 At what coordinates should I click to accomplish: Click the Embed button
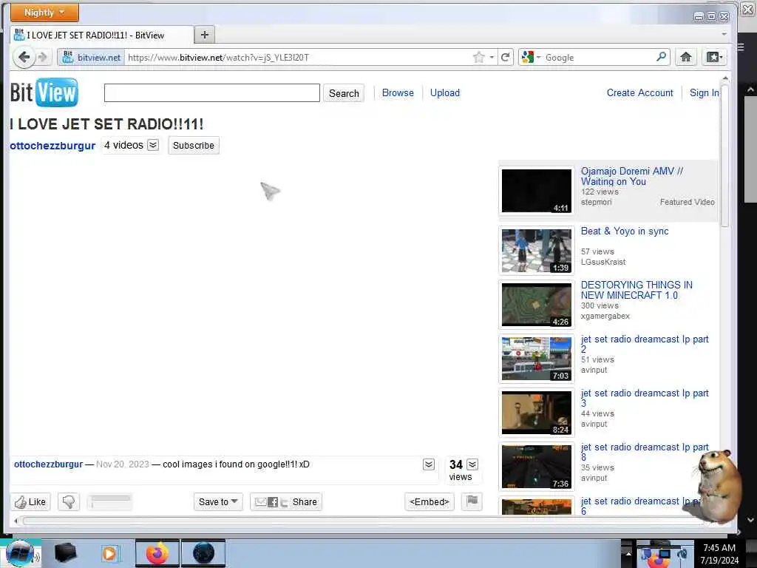coord(430,502)
